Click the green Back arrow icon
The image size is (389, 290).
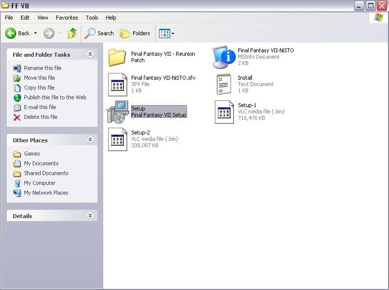pos(11,33)
